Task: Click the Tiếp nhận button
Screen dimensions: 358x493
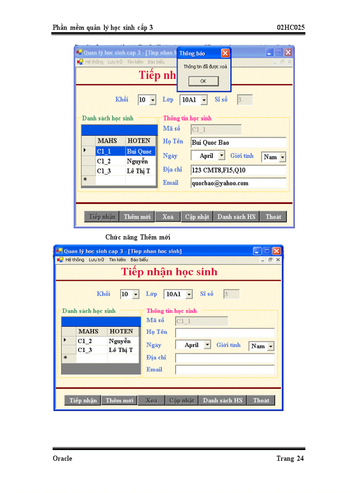Action: [82, 400]
